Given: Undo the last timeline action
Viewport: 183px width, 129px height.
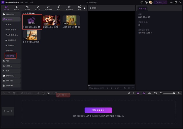Looking at the screenshot, I should coord(4,93).
